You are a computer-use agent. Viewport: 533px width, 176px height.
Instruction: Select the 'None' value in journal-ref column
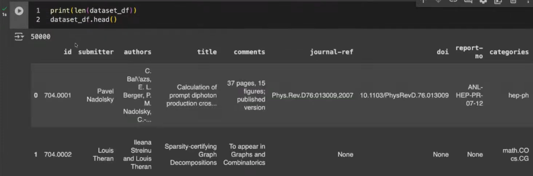pos(345,155)
